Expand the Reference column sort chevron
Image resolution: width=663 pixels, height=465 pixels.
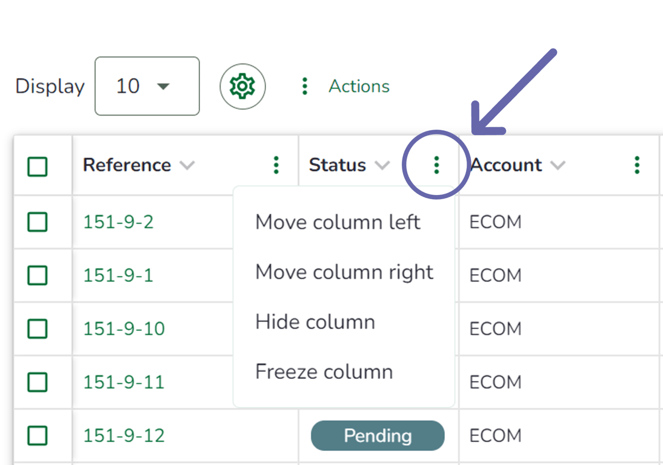(x=187, y=165)
